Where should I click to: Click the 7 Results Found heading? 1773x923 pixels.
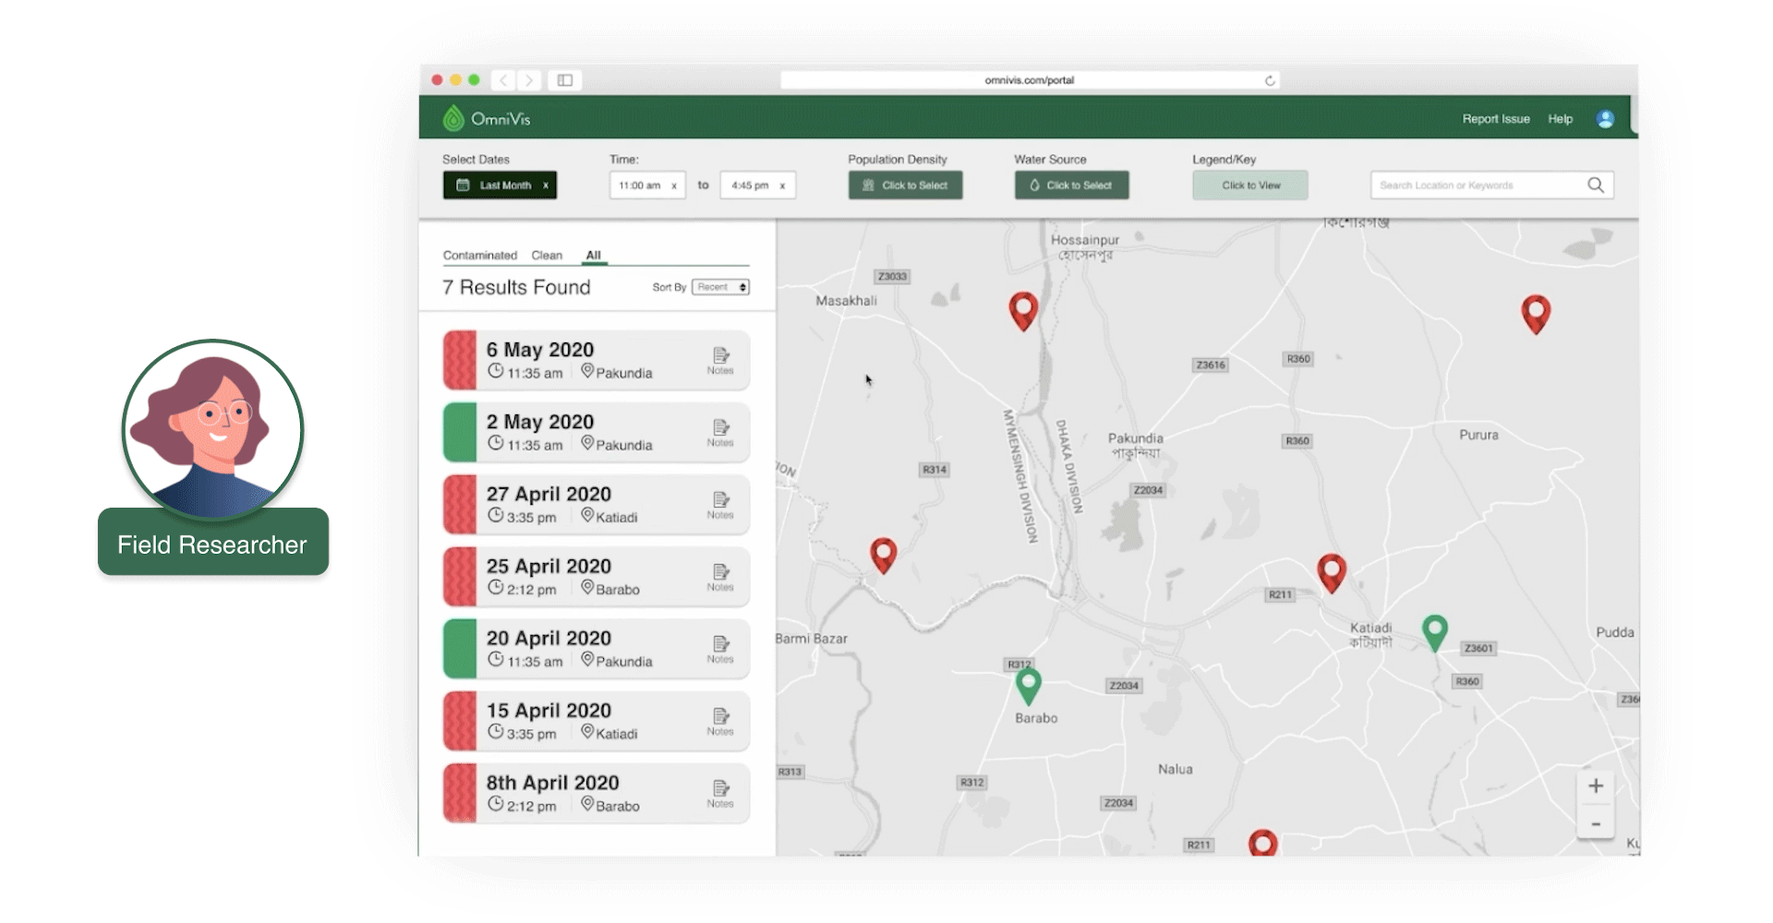[516, 287]
